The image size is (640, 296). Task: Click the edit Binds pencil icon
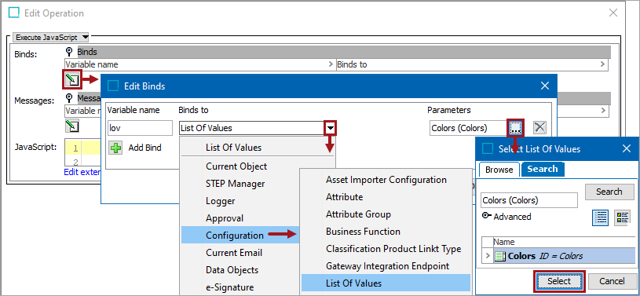pos(71,79)
